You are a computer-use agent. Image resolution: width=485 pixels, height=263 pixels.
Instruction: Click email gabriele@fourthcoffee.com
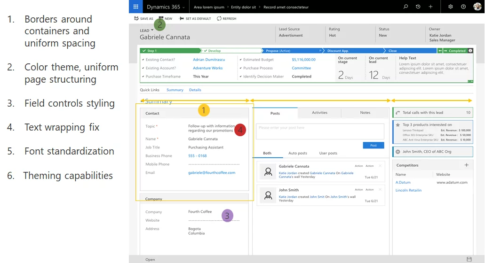click(x=212, y=172)
